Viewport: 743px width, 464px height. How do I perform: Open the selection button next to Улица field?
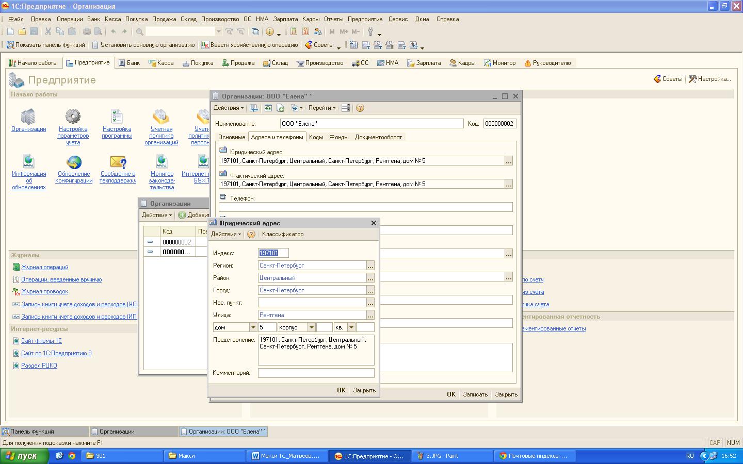tap(370, 315)
